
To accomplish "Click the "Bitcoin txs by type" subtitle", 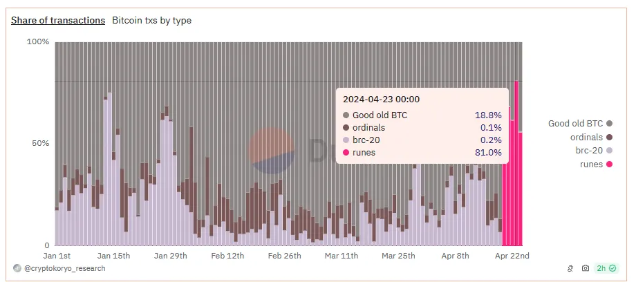I will [x=151, y=21].
